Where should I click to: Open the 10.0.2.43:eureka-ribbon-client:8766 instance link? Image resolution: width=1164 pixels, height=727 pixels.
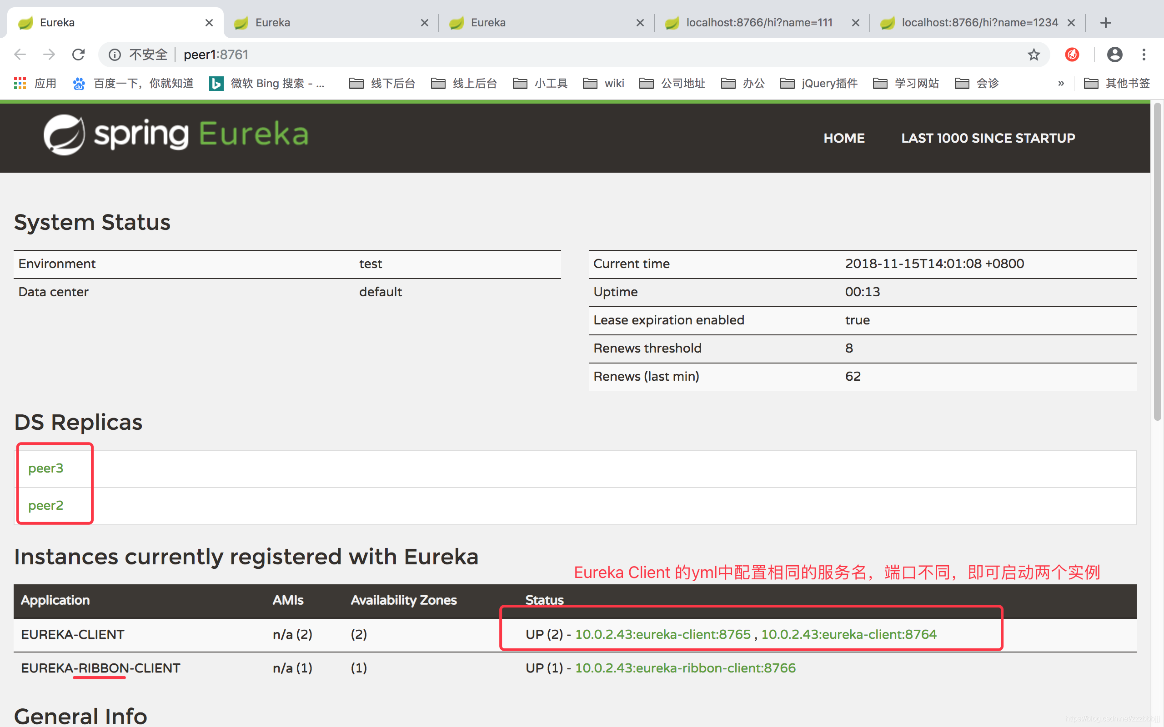tap(685, 668)
